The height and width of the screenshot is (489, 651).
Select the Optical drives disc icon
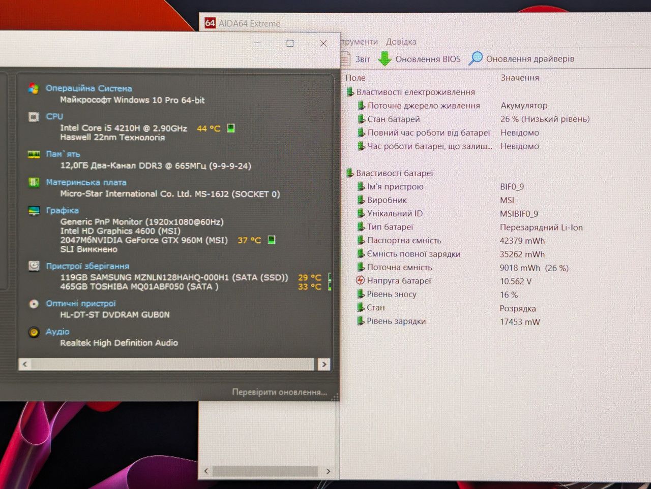[x=34, y=304]
